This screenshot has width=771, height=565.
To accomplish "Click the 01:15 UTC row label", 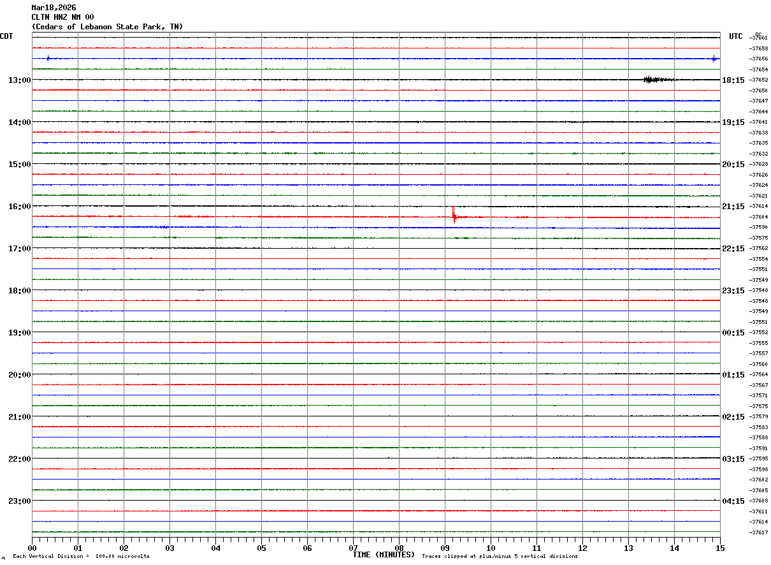I will (x=733, y=375).
